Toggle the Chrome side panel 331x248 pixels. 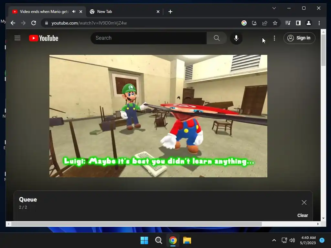click(298, 23)
